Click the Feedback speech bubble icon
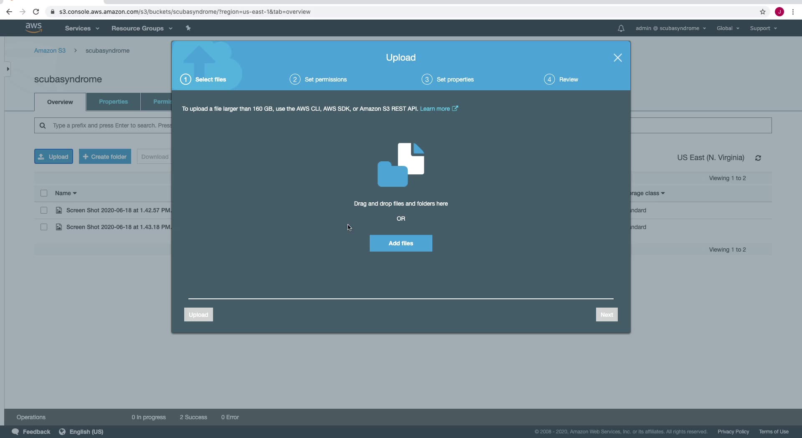This screenshot has height=438, width=802. (x=15, y=432)
